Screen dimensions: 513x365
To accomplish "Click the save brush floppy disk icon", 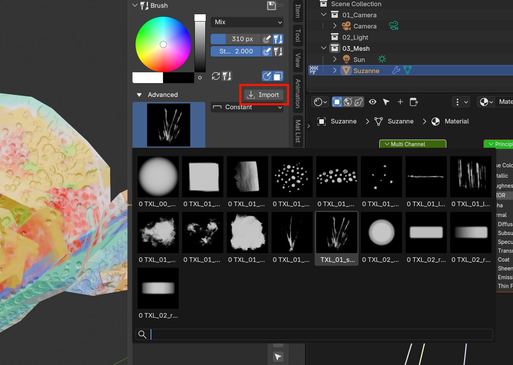I will point(272,5).
